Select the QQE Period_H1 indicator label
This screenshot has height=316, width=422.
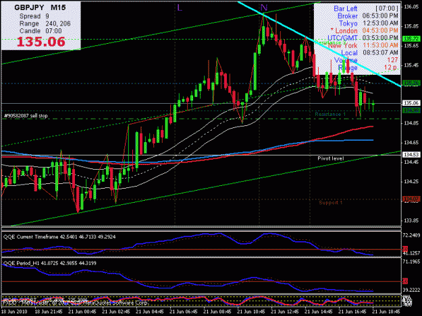point(50,263)
